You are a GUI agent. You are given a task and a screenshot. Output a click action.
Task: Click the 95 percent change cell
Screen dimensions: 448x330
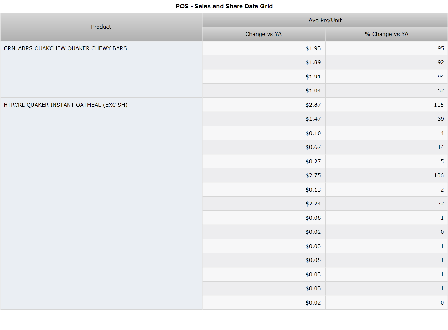click(387, 48)
